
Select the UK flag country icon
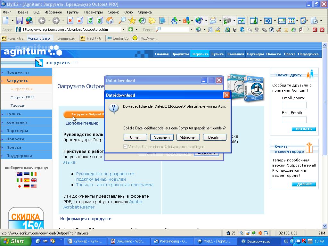coord(33,180)
